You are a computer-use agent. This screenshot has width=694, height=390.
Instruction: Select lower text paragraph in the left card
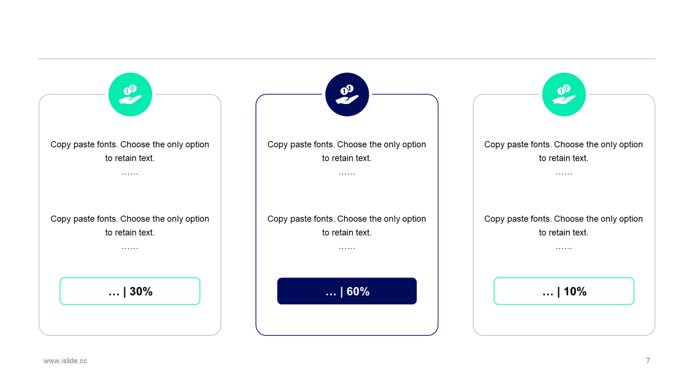pyautogui.click(x=130, y=225)
